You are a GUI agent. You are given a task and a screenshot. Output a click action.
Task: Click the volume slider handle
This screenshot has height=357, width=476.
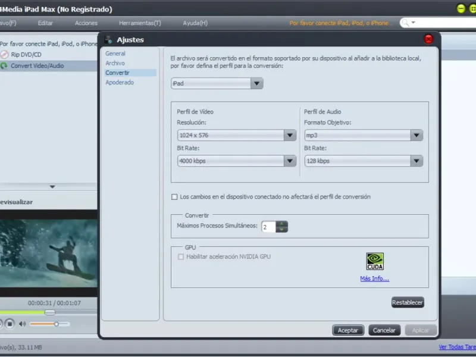coord(57,324)
